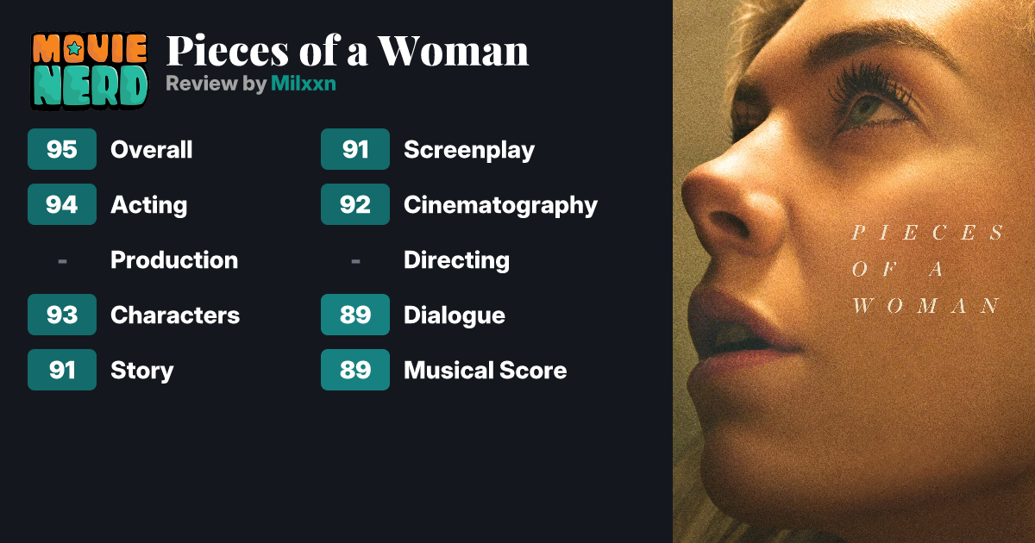Click the Movie Nerd logo
Image resolution: width=1035 pixels, height=543 pixels.
(89, 70)
